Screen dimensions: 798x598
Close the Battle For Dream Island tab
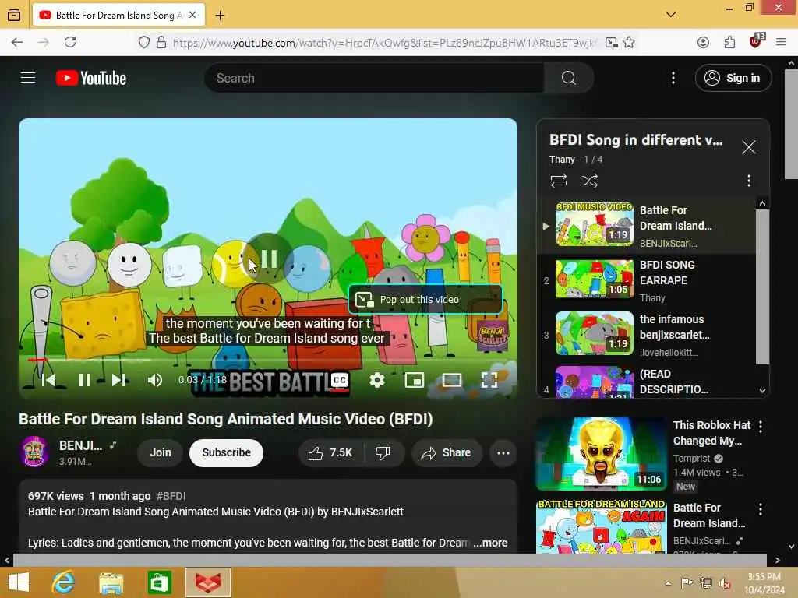coord(192,16)
